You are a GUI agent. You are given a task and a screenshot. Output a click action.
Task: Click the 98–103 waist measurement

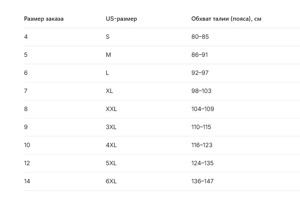point(201,91)
